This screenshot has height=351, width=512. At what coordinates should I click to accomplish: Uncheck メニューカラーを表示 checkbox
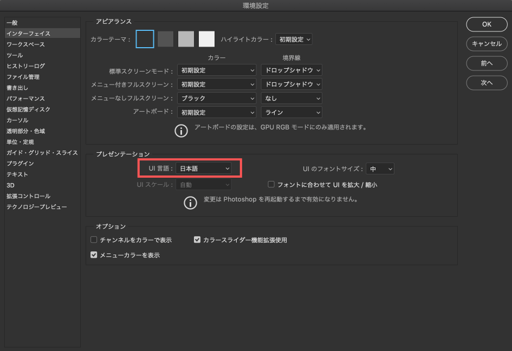[94, 255]
